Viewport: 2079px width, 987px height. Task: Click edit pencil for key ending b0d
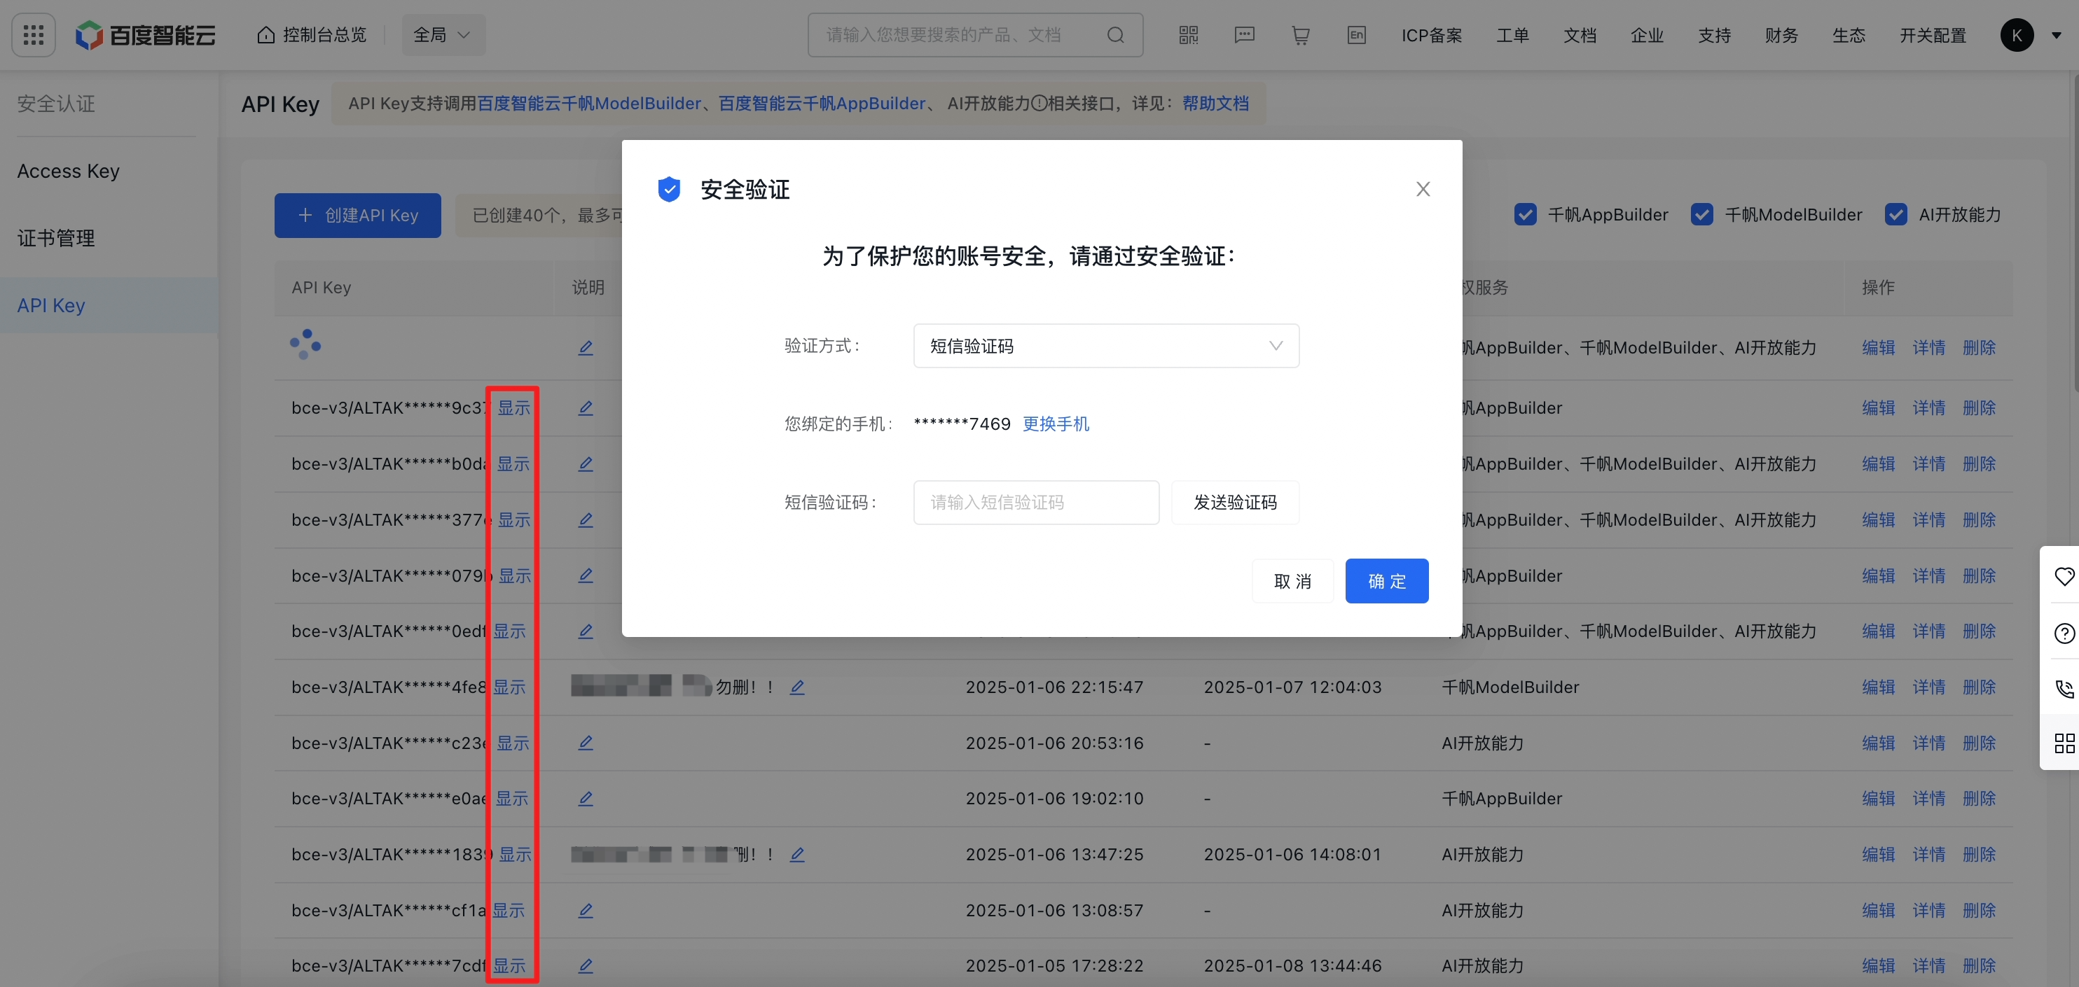point(586,463)
